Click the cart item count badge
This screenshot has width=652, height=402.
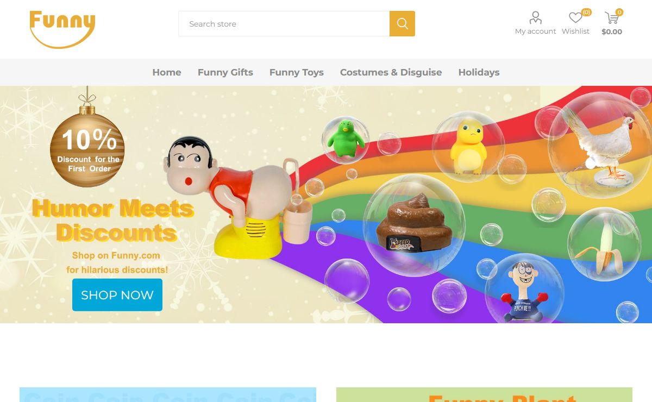click(x=619, y=12)
